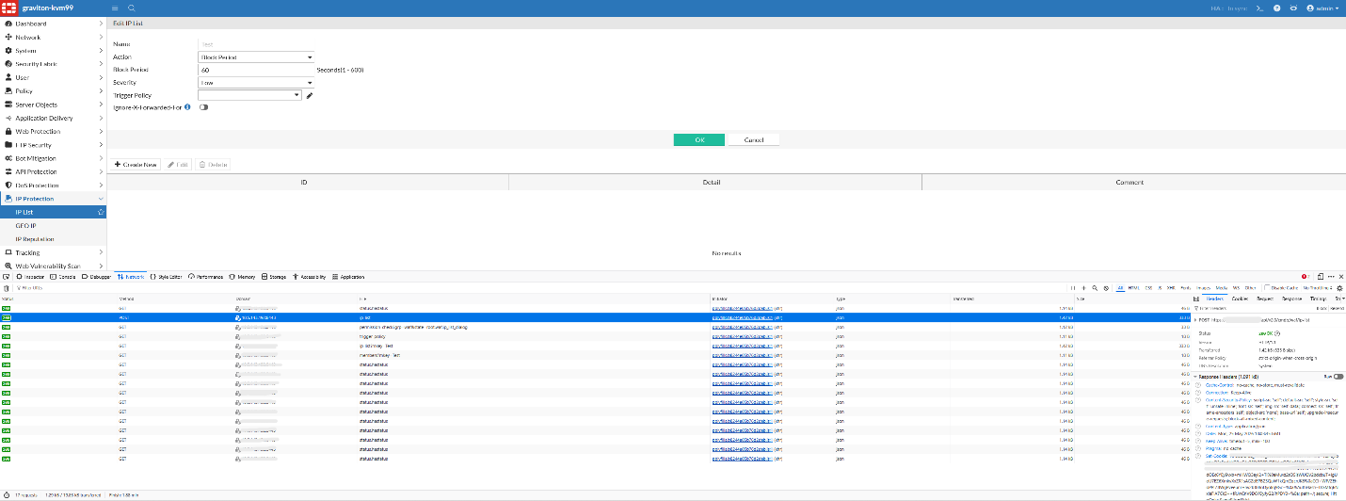Sort table by the Comment column header
Screen dimensions: 1346x501
click(x=1130, y=182)
